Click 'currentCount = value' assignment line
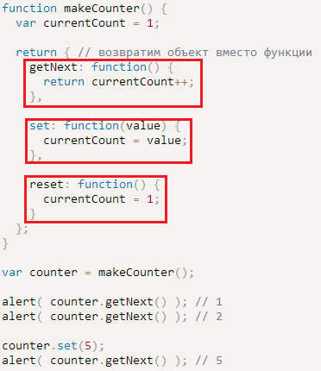 [115, 141]
